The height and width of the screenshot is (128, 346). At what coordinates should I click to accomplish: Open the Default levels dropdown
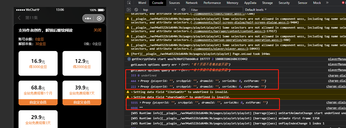tap(256, 10)
